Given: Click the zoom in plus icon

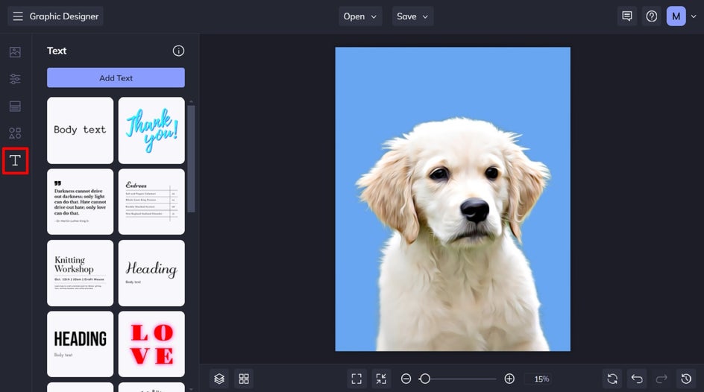Looking at the screenshot, I should (x=509, y=379).
